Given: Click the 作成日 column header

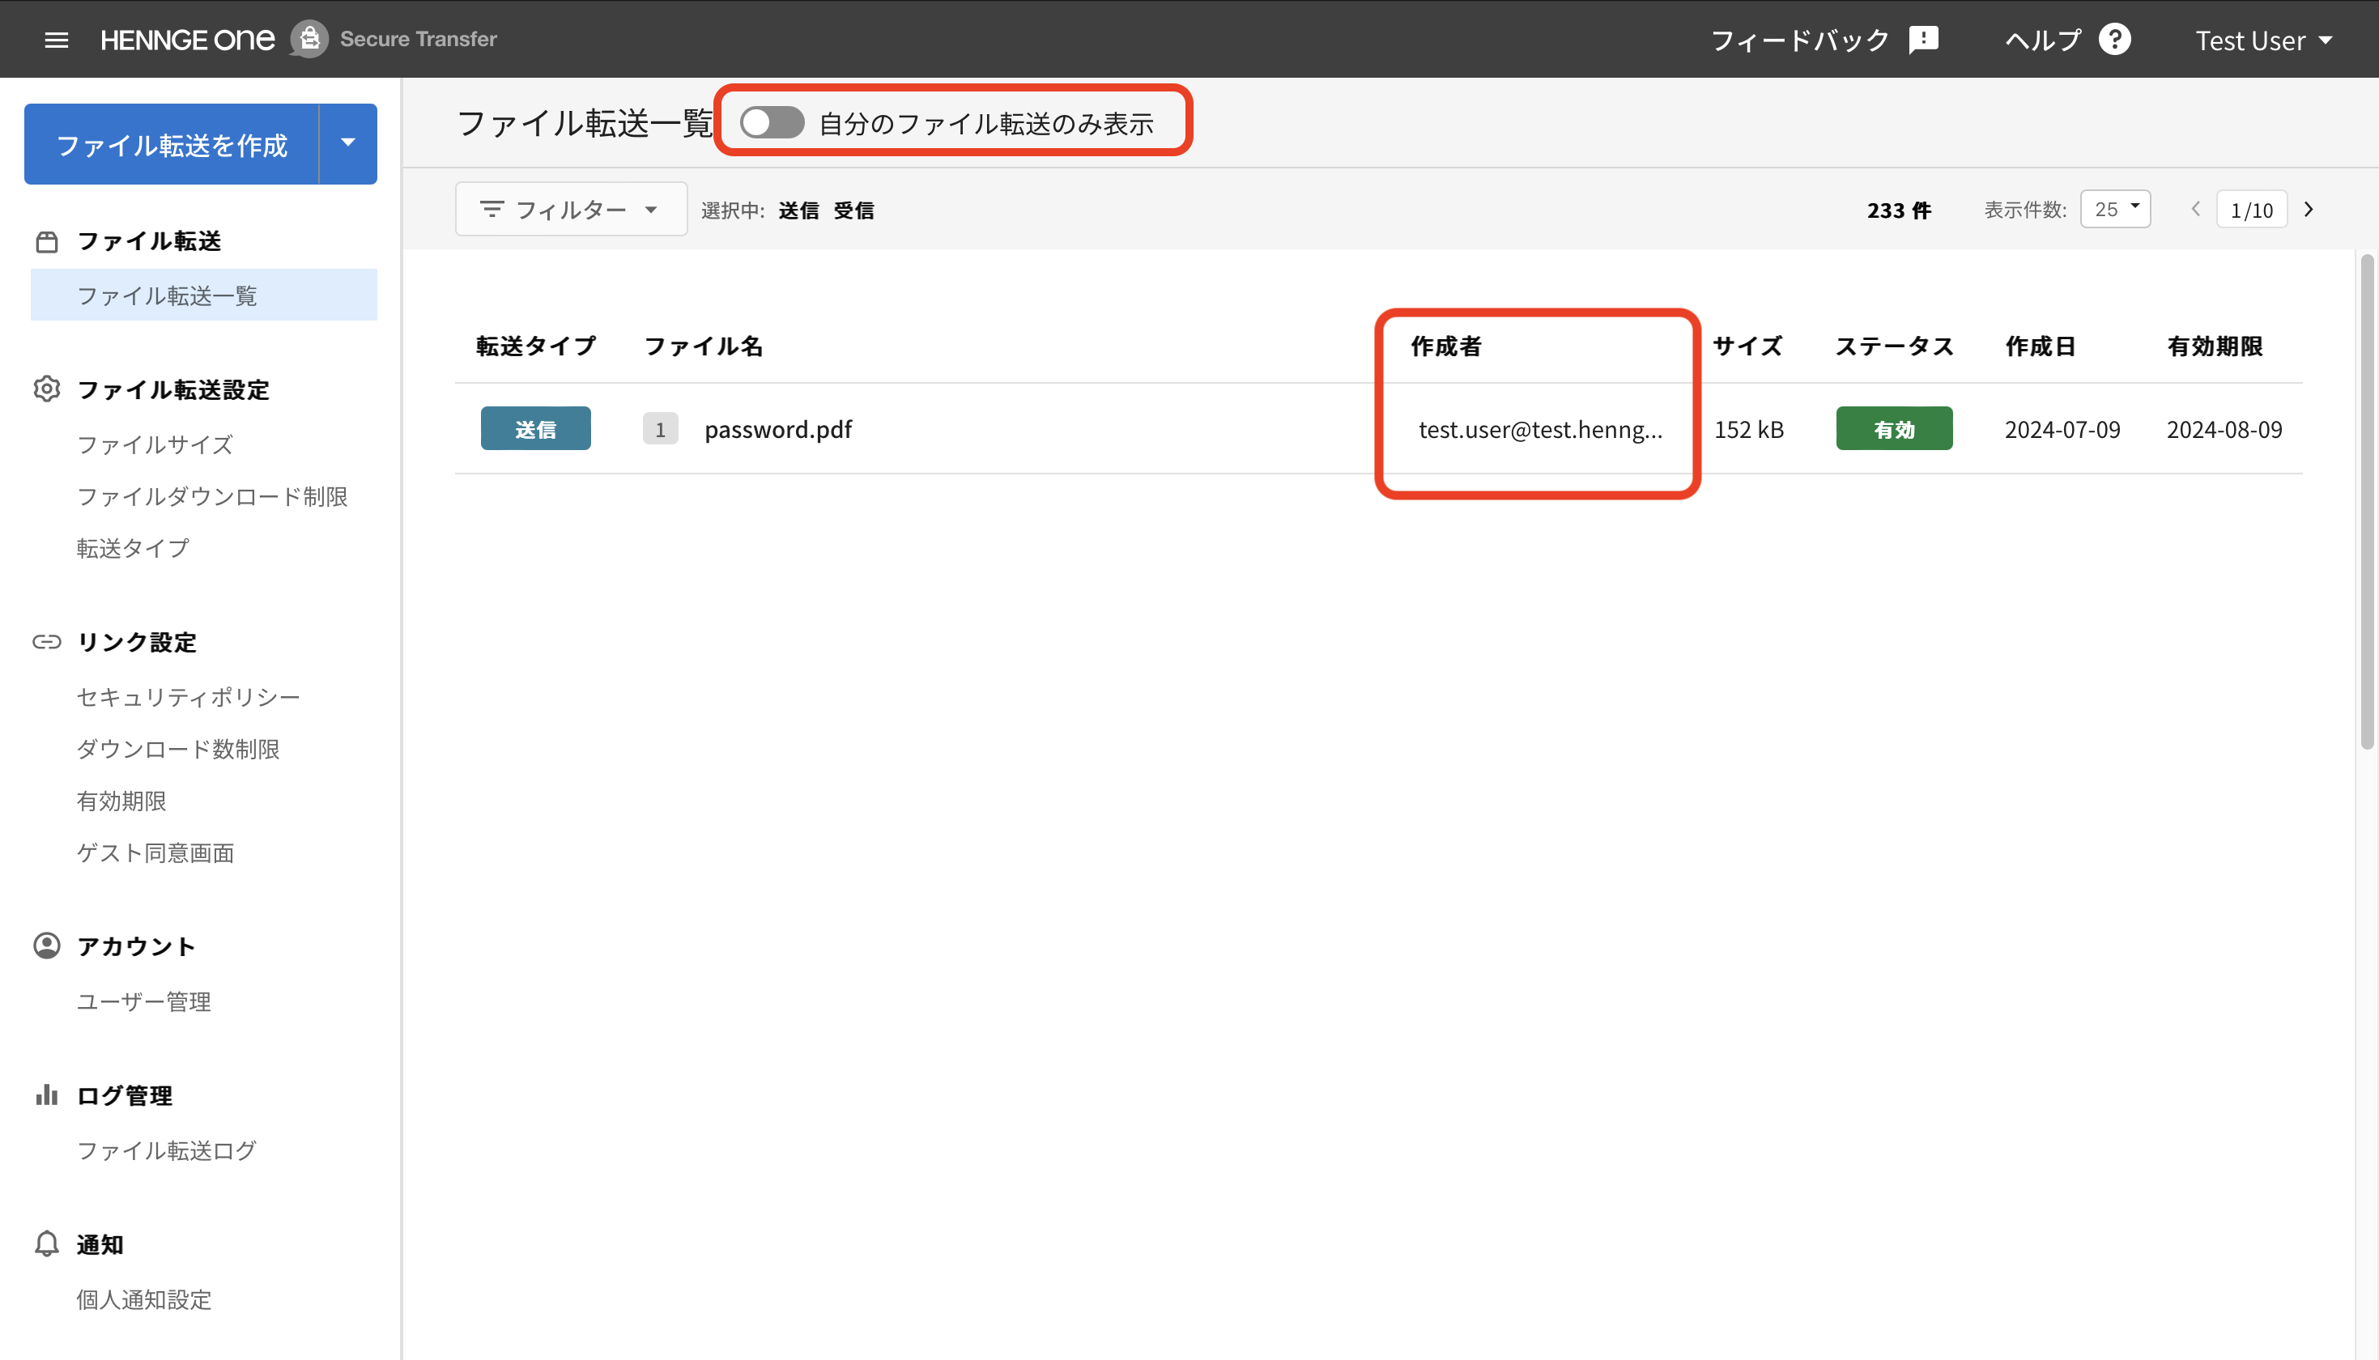Looking at the screenshot, I should [2040, 346].
